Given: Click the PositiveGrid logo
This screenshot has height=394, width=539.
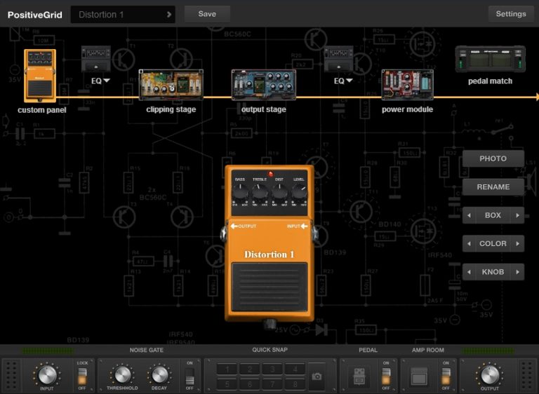Looking at the screenshot, I should coord(34,15).
